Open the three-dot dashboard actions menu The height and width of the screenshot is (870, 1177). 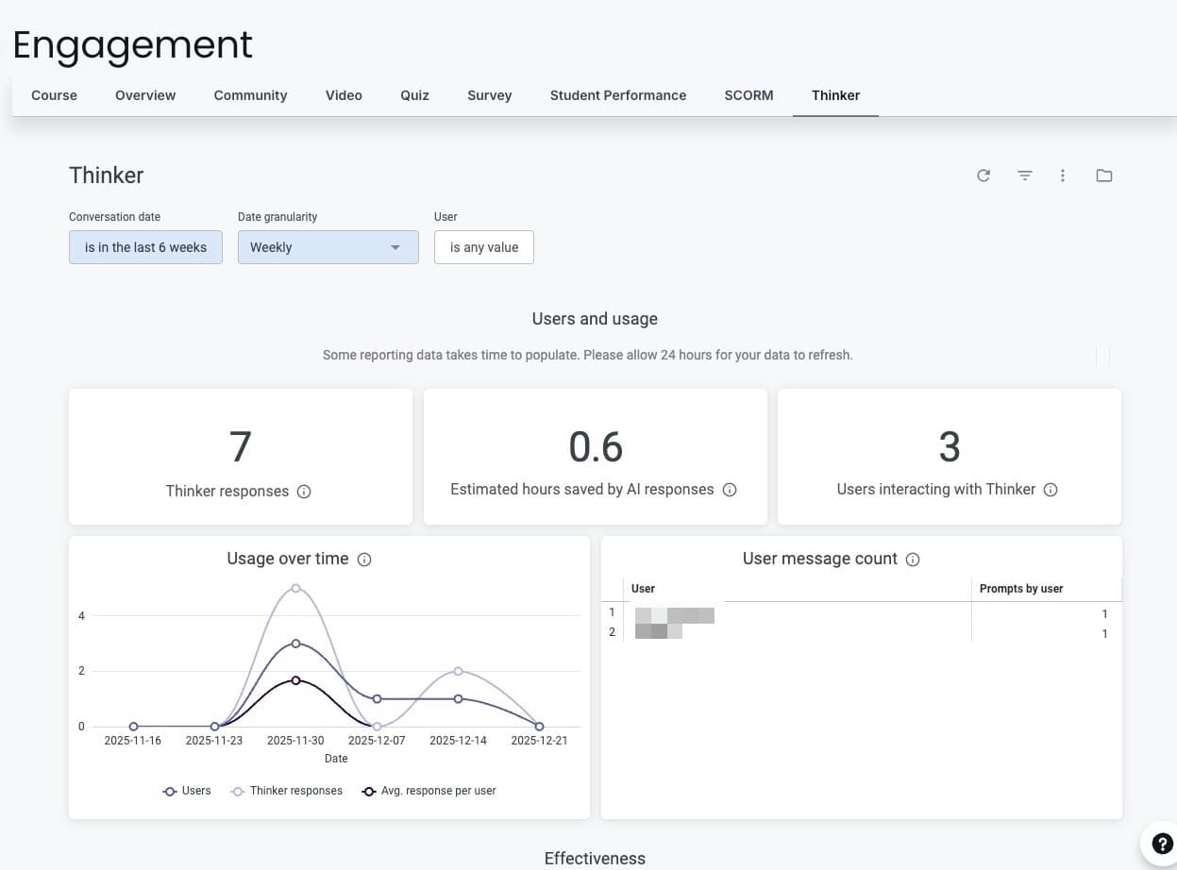pyautogui.click(x=1063, y=176)
